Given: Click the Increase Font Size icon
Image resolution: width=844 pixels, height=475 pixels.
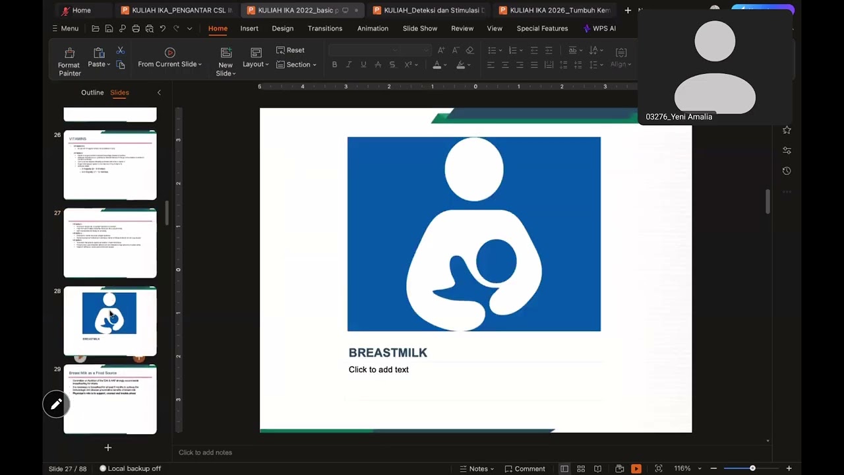Looking at the screenshot, I should pyautogui.click(x=440, y=50).
